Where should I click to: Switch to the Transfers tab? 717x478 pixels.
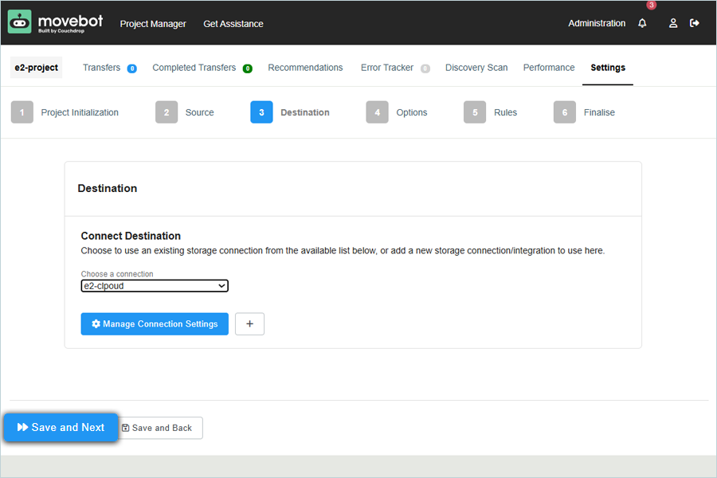[102, 68]
